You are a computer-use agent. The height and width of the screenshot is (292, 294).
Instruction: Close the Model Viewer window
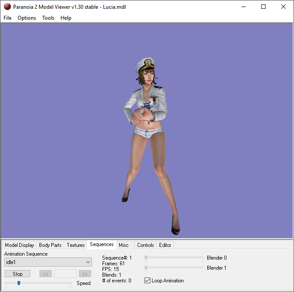click(x=283, y=7)
